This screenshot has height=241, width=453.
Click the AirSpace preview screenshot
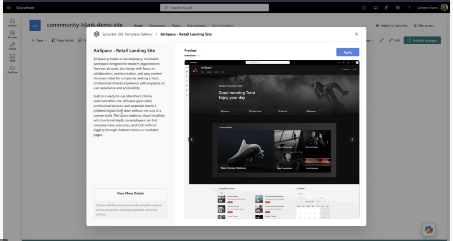tap(272, 140)
